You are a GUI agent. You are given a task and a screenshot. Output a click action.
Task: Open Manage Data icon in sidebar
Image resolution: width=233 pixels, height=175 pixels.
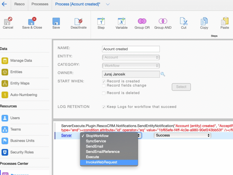click(5, 61)
